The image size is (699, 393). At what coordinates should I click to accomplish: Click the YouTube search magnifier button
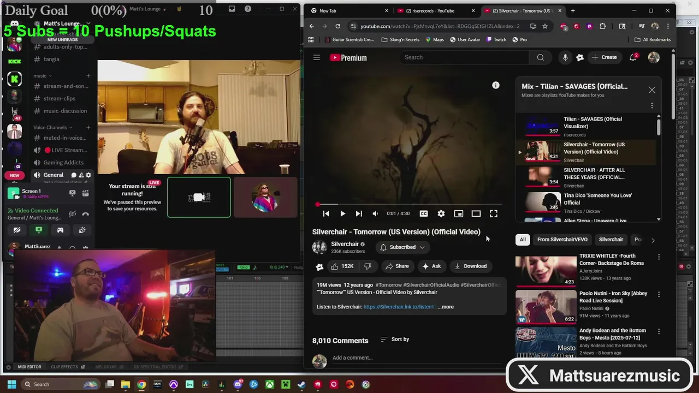(541, 57)
